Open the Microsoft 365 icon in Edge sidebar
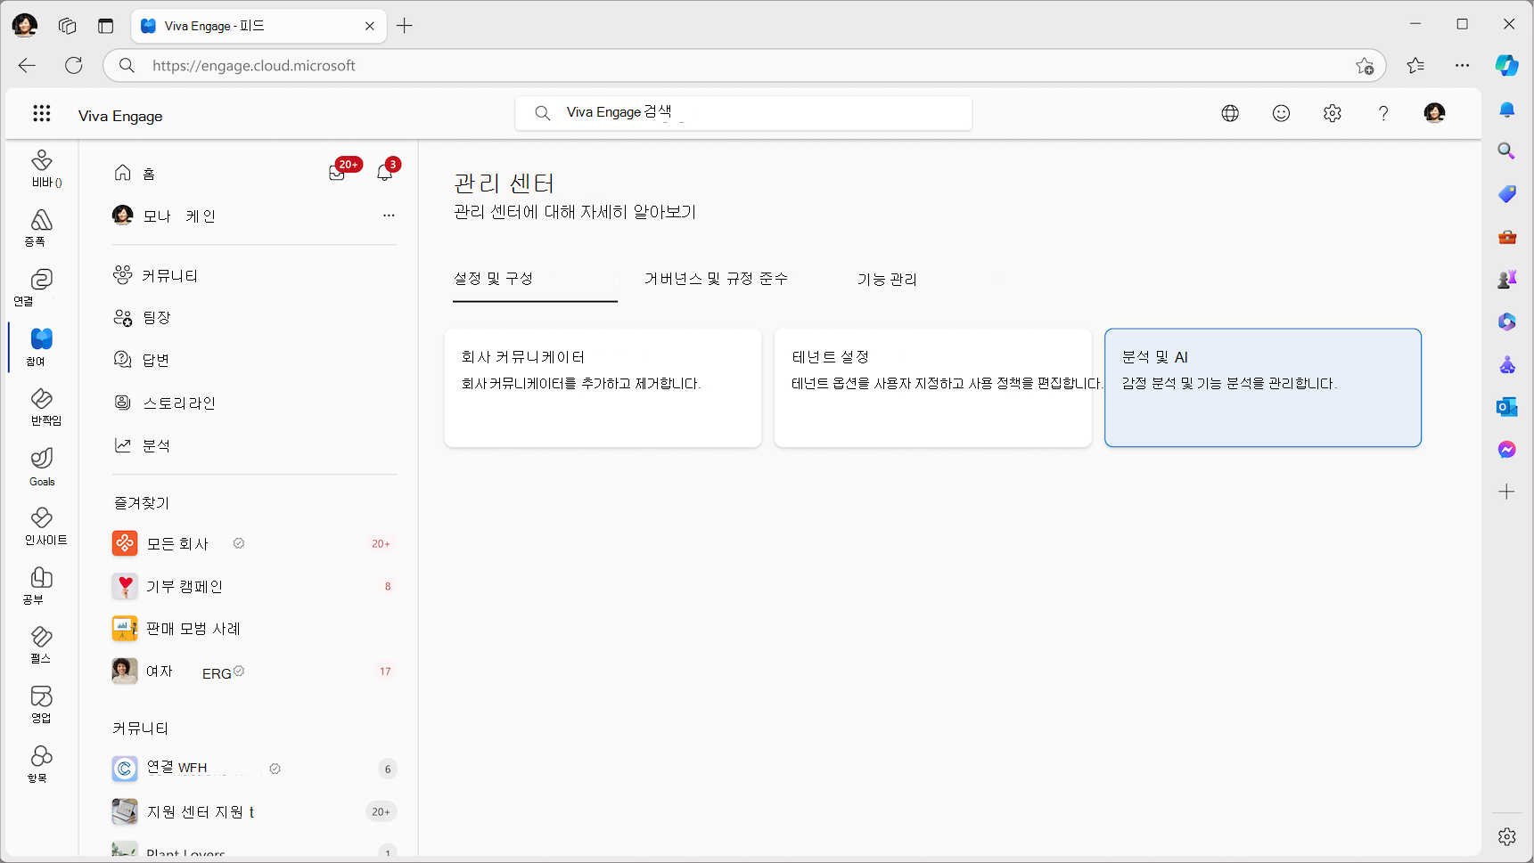Viewport: 1534px width, 863px height. coord(1506,322)
